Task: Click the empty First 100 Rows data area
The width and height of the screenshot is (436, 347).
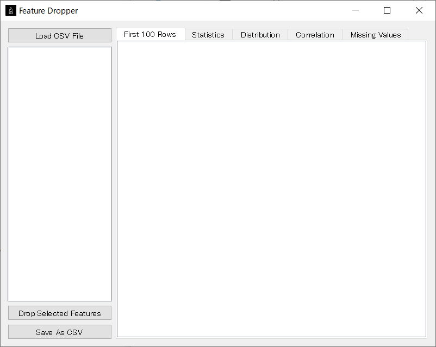Action: [271, 189]
